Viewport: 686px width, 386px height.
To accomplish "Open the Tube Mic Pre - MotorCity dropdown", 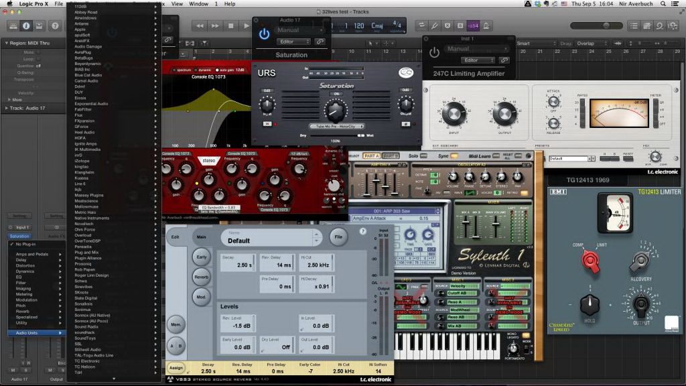I will pyautogui.click(x=336, y=126).
